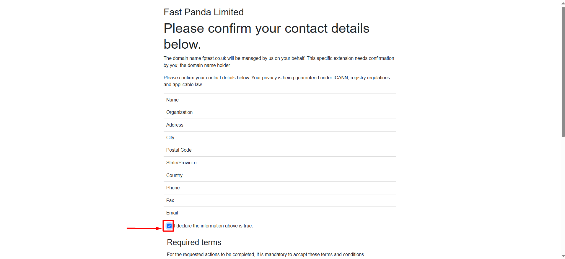Click the scrollbar down arrow
565x259 pixels.
tap(563, 256)
